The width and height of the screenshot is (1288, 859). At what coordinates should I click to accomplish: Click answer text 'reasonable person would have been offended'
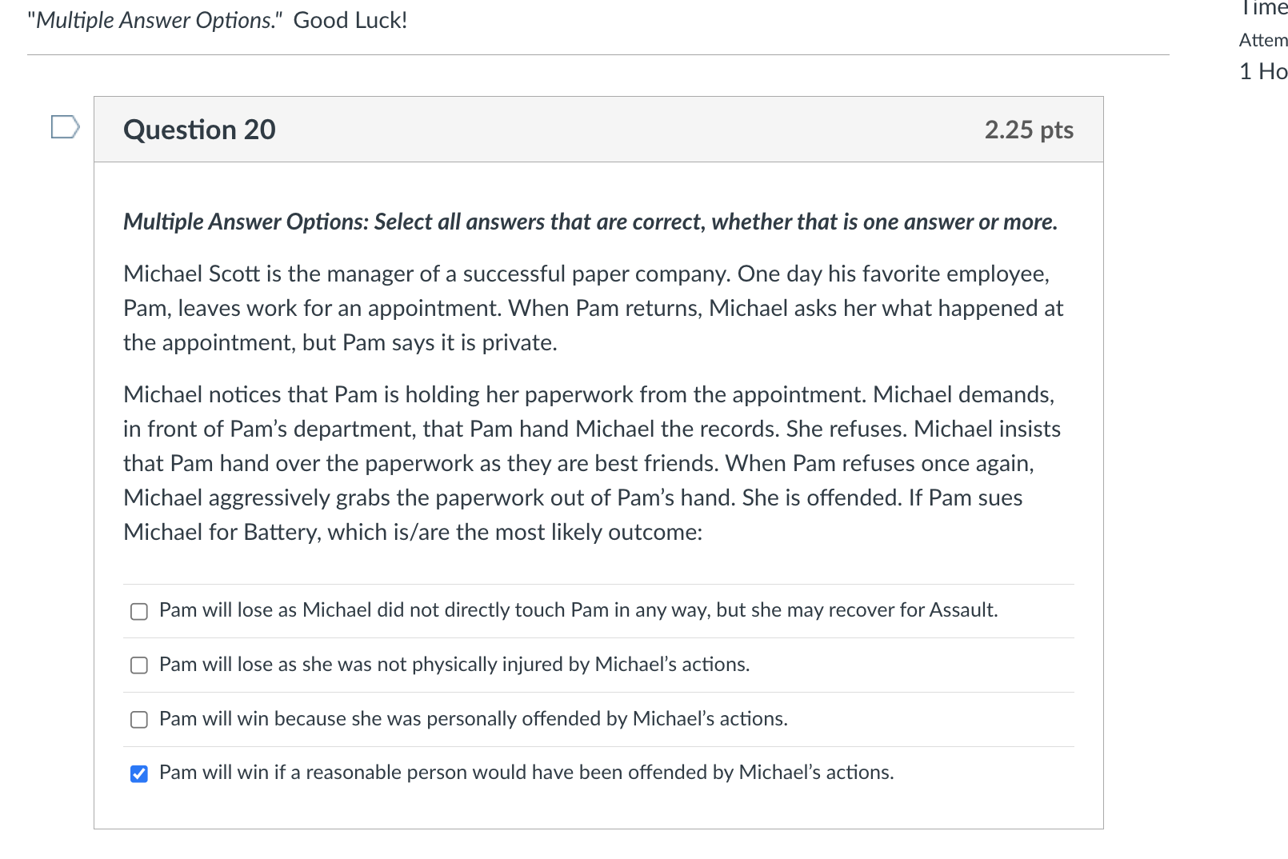click(526, 773)
